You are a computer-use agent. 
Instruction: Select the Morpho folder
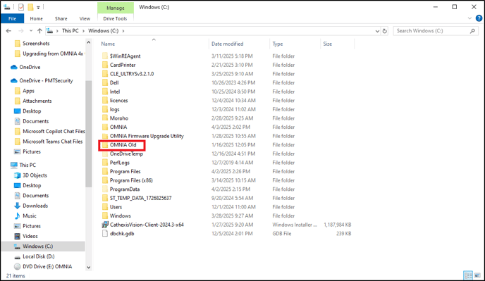pyautogui.click(x=118, y=118)
